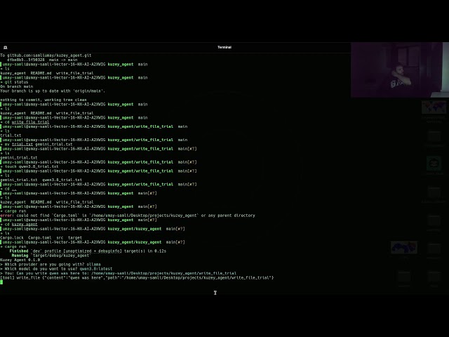Click the green 'Finished' build status line

tap(88, 251)
